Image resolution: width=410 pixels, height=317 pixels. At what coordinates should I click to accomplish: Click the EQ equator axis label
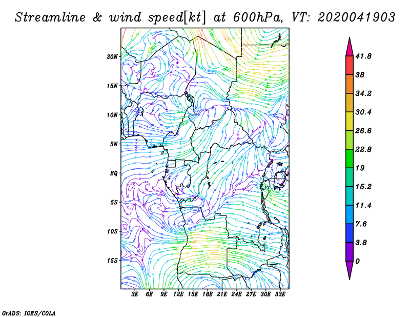114,173
